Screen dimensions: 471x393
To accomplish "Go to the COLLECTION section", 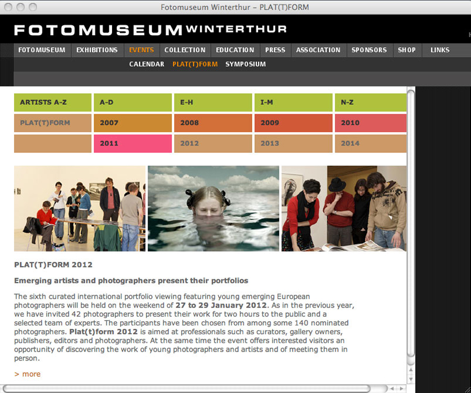I will coord(185,50).
